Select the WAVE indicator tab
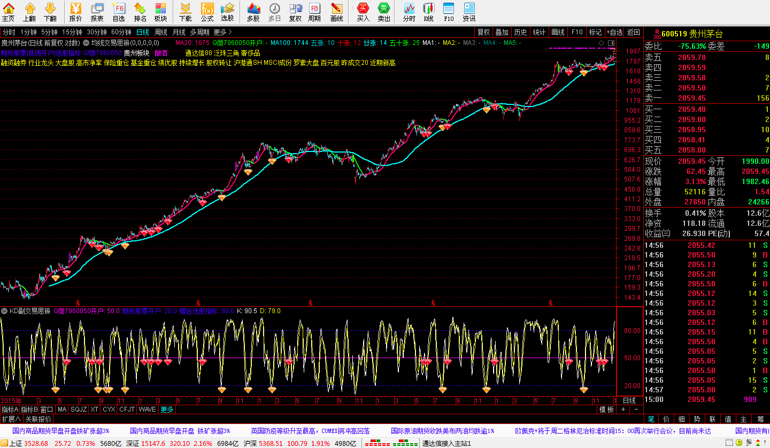The height and width of the screenshot is (448, 770). 147,409
